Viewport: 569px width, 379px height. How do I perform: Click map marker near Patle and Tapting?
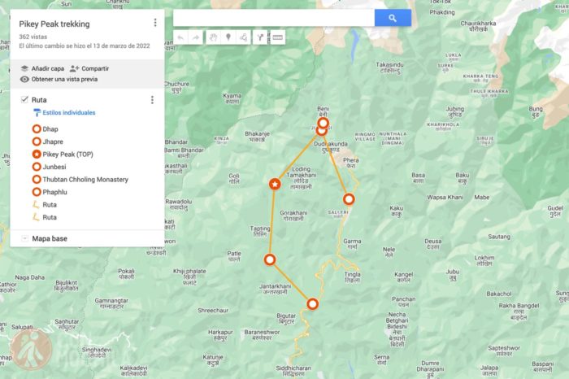270,259
